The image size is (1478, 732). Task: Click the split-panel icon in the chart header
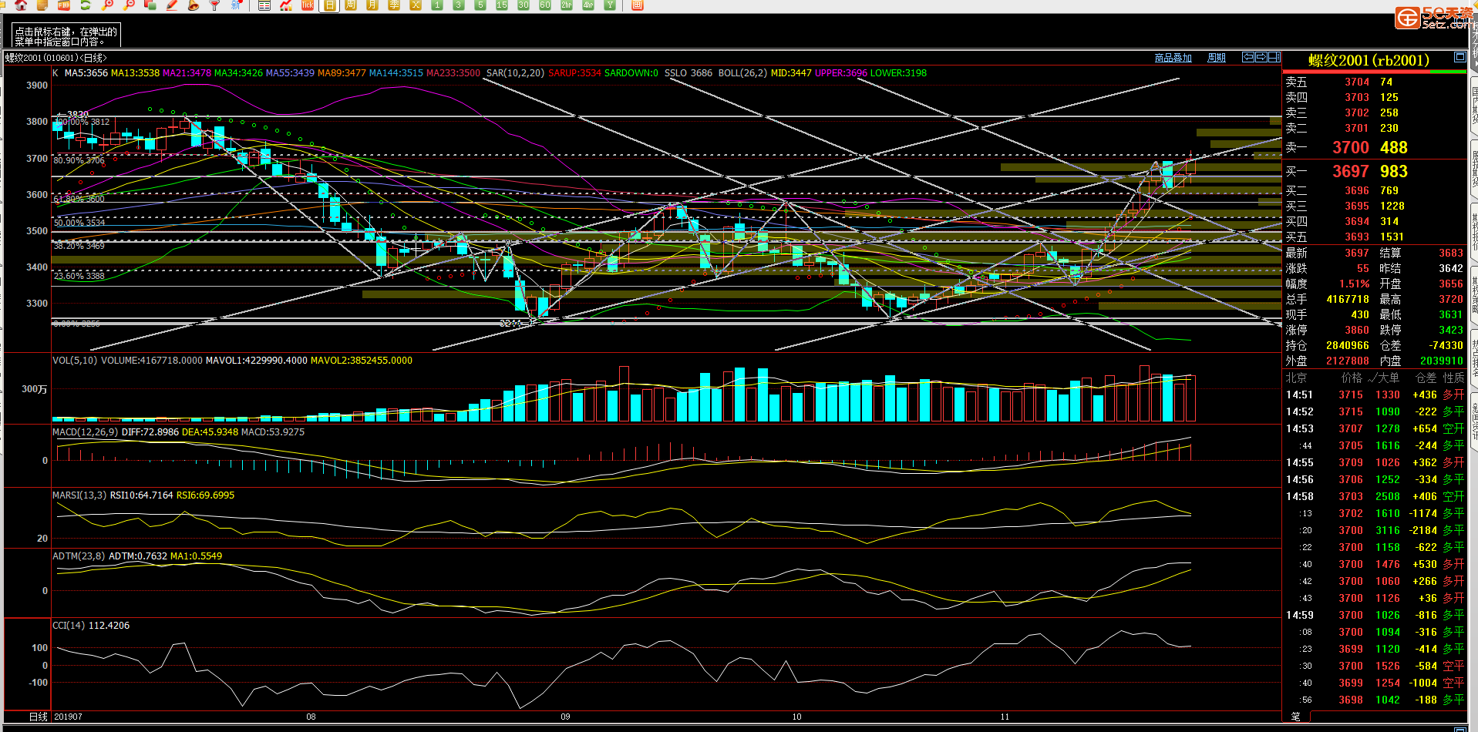pyautogui.click(x=1274, y=57)
